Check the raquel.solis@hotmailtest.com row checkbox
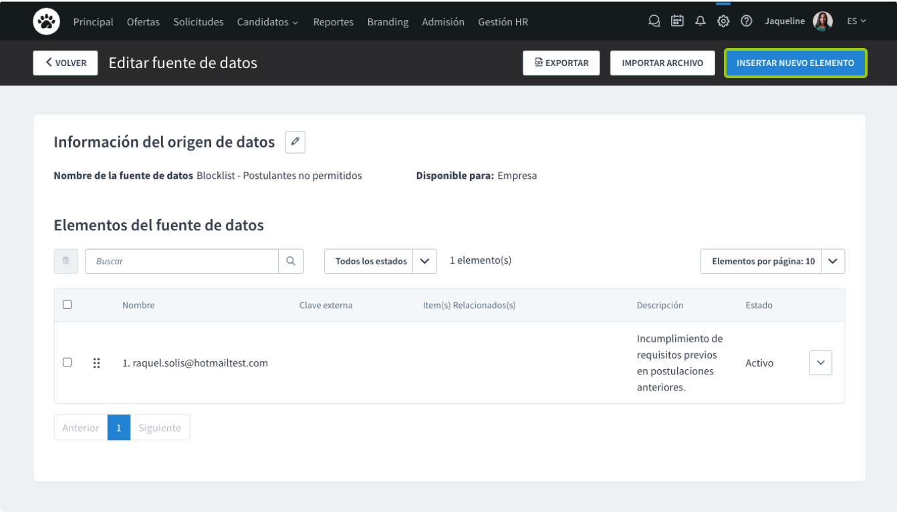Viewport: 897px width, 512px height. 67,362
